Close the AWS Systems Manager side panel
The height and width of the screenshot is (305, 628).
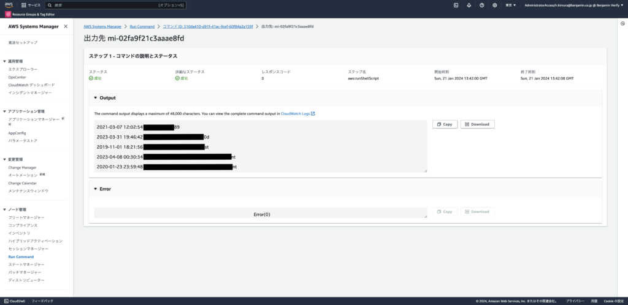coord(66,26)
